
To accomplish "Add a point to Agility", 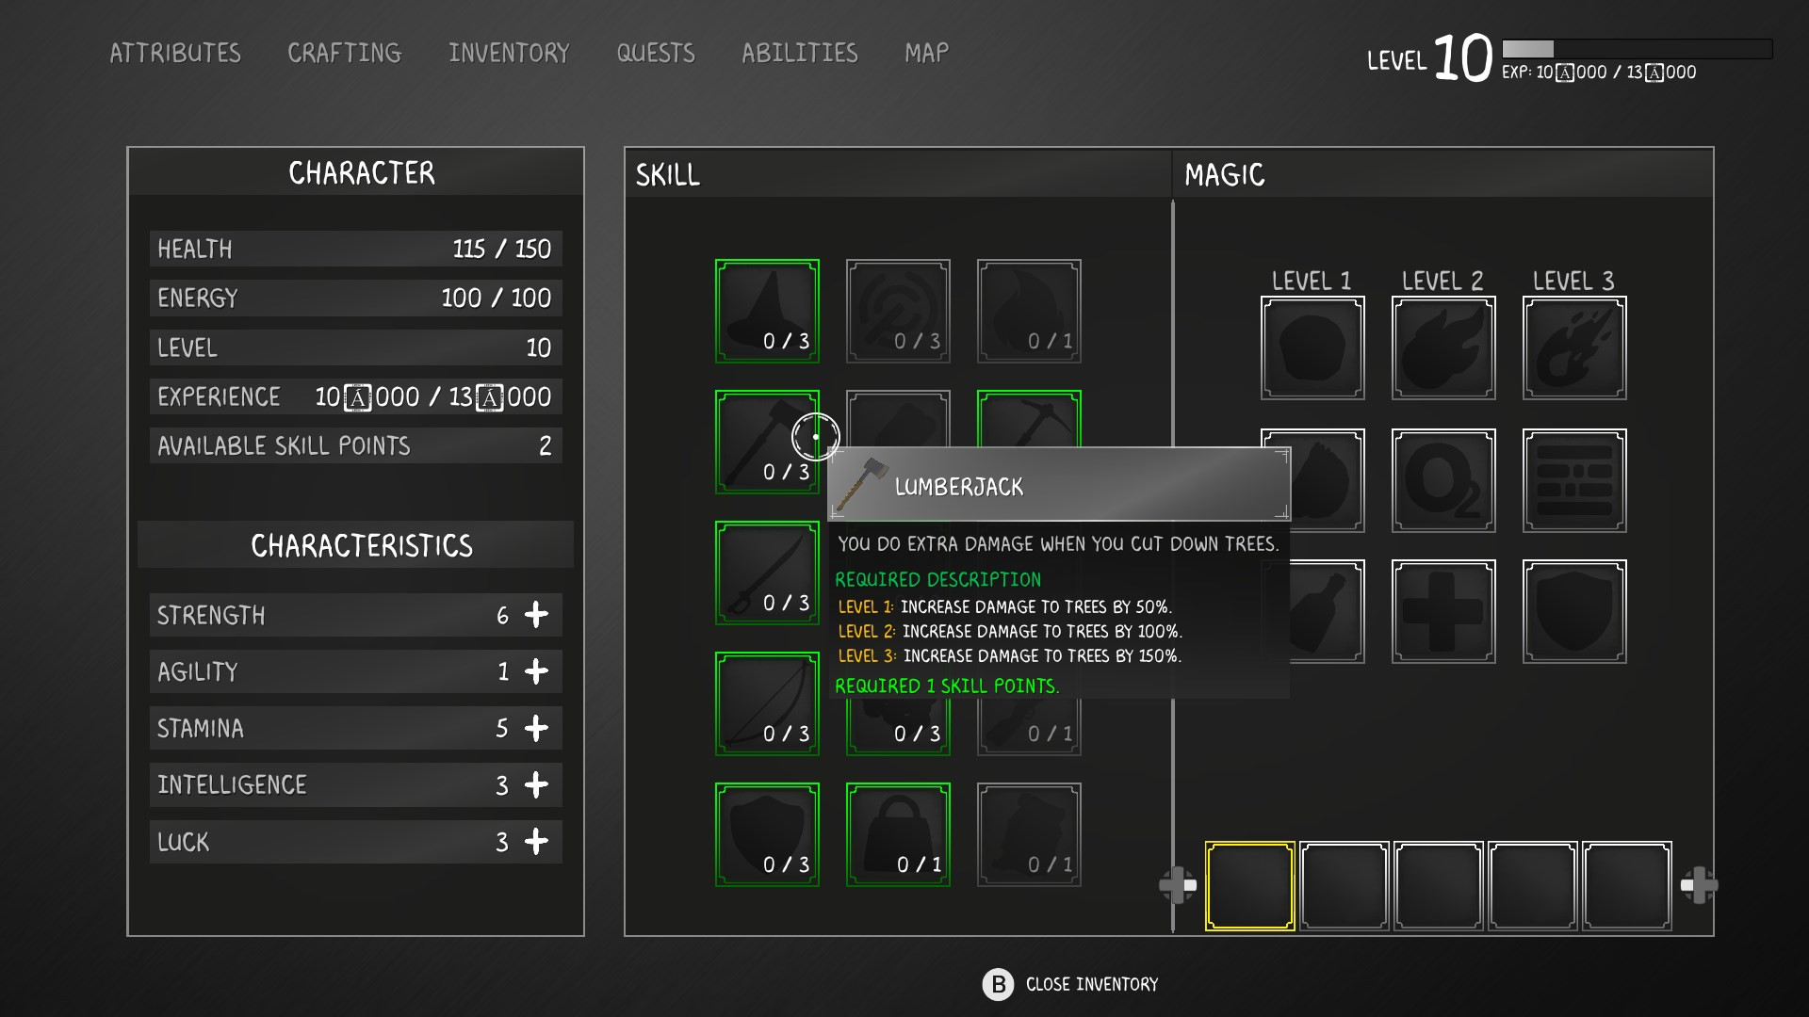I will click(536, 671).
